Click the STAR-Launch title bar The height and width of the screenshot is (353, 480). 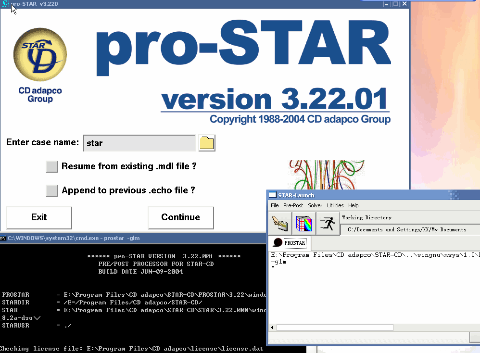(x=374, y=195)
